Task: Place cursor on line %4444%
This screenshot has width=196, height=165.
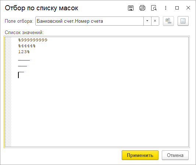Action: point(27,46)
